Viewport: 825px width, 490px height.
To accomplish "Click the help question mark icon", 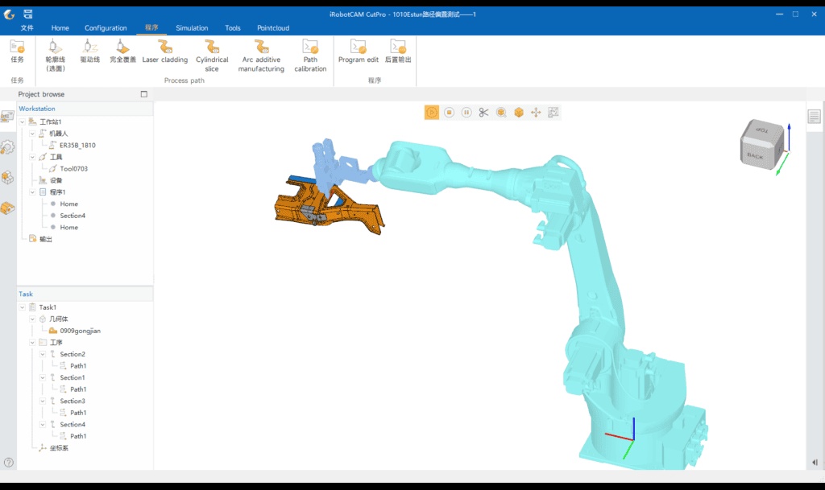I will (8, 463).
